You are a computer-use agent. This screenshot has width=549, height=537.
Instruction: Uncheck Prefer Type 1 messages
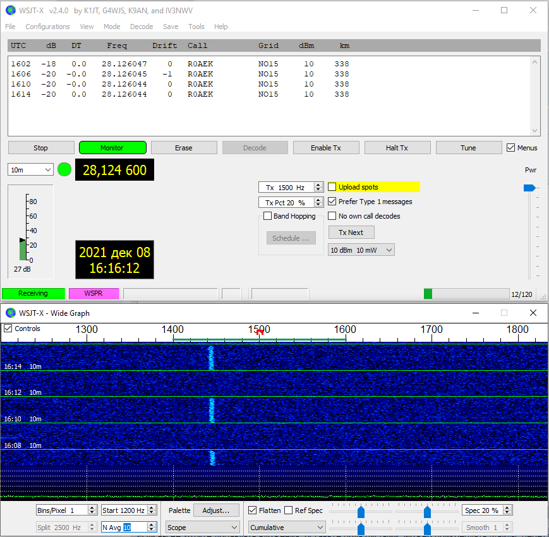(332, 202)
